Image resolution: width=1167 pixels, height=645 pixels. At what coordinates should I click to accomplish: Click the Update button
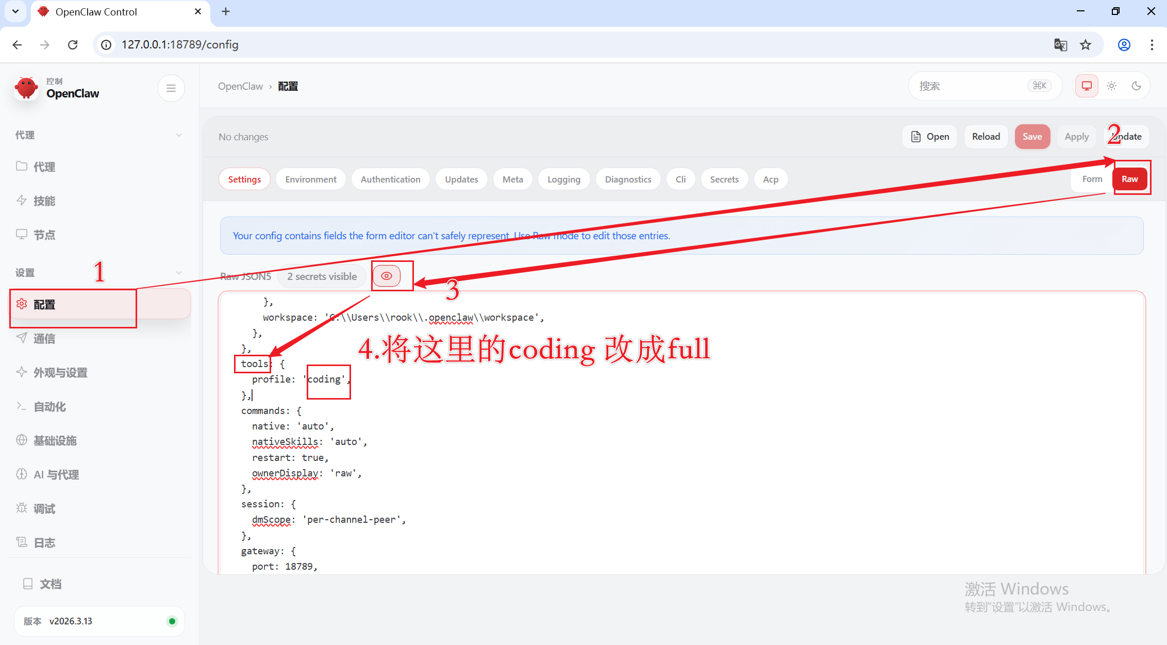[1126, 137]
